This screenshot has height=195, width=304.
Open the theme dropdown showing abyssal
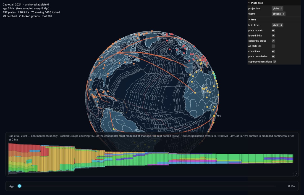[278, 14]
